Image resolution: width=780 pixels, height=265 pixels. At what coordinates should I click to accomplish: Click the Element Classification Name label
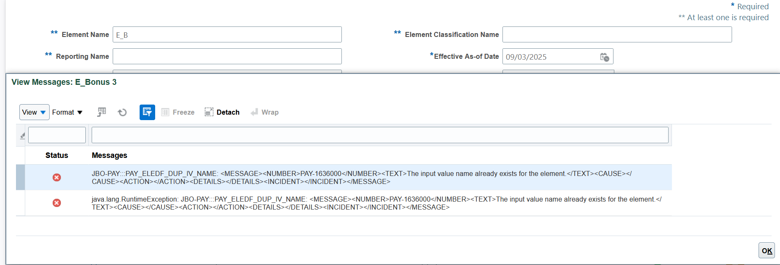pyautogui.click(x=452, y=34)
